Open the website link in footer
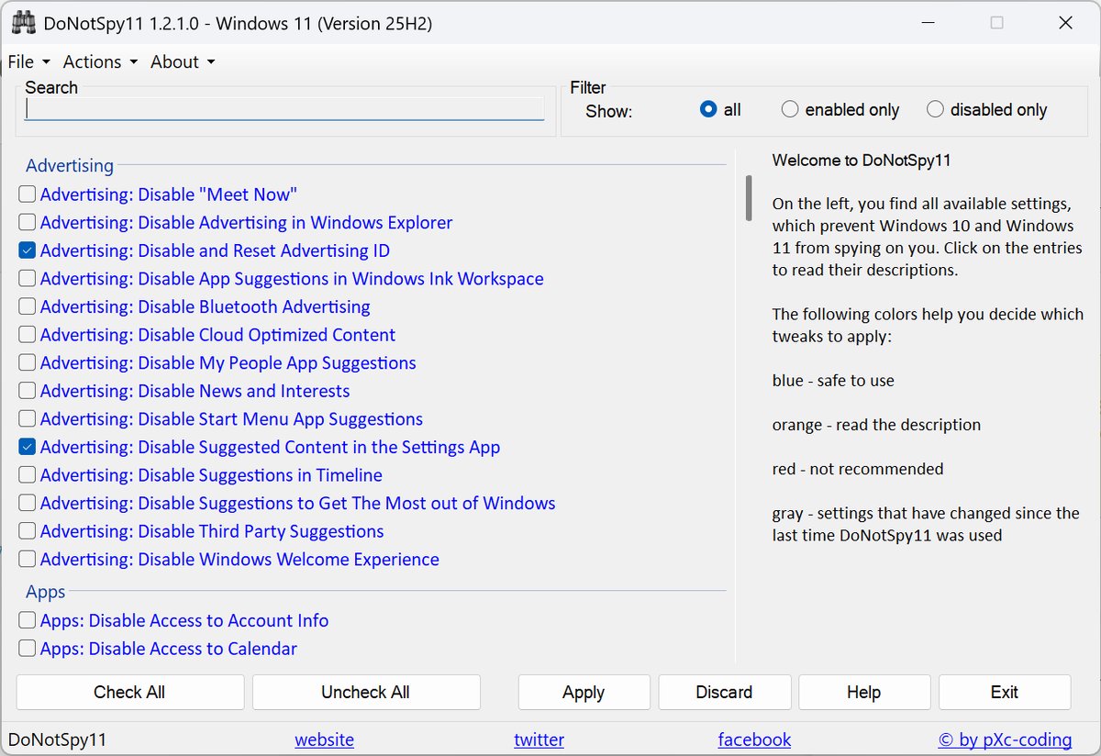The width and height of the screenshot is (1101, 756). click(x=324, y=740)
